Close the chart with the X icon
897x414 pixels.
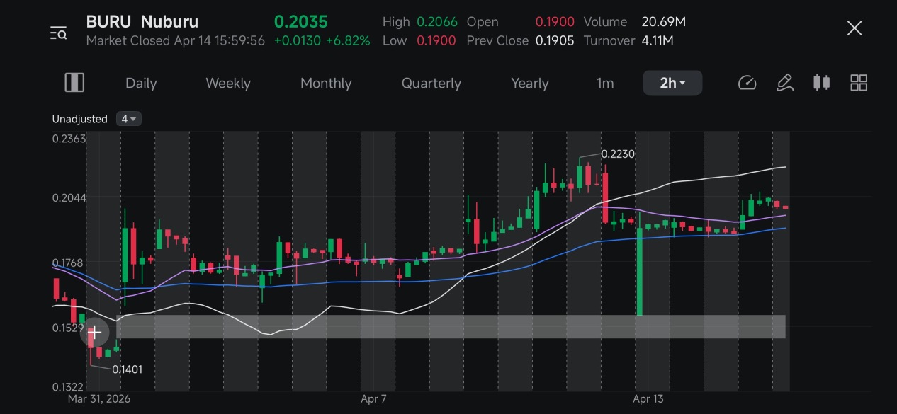pyautogui.click(x=854, y=28)
